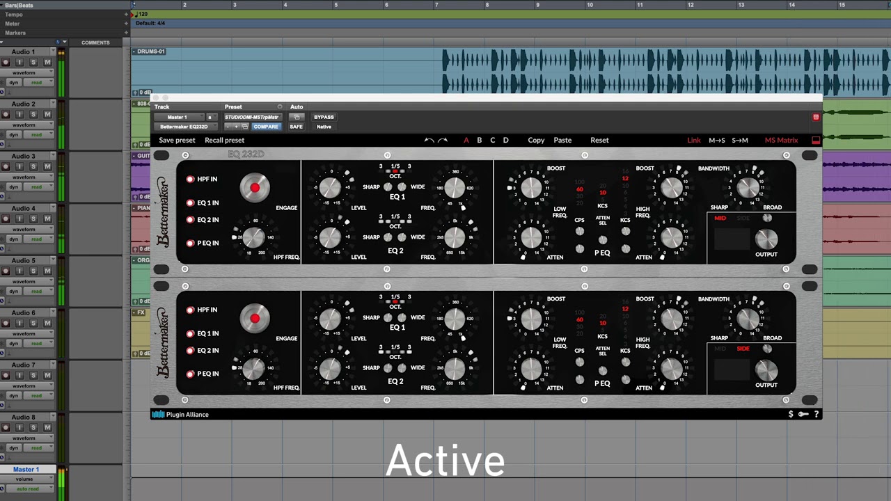Click the red resize icon next to MS Matrix
Screen dimensions: 891x501
(816, 140)
